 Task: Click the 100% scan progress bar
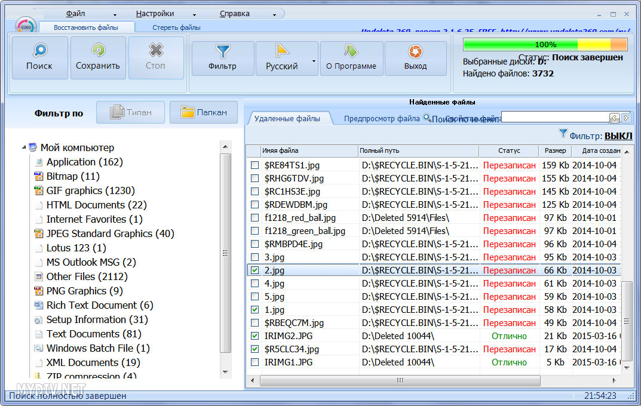pyautogui.click(x=545, y=45)
